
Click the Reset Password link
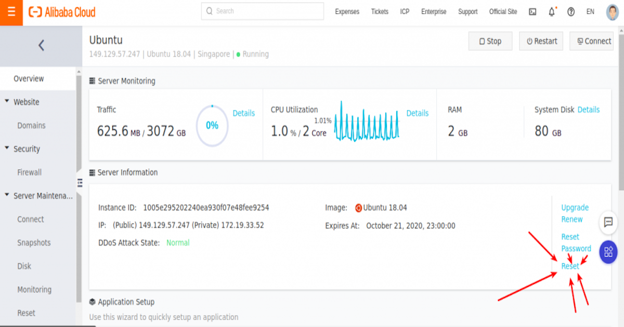point(576,242)
